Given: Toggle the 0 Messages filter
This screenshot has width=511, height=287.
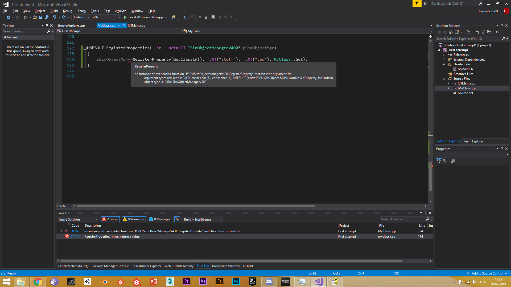Looking at the screenshot, I should point(159,219).
